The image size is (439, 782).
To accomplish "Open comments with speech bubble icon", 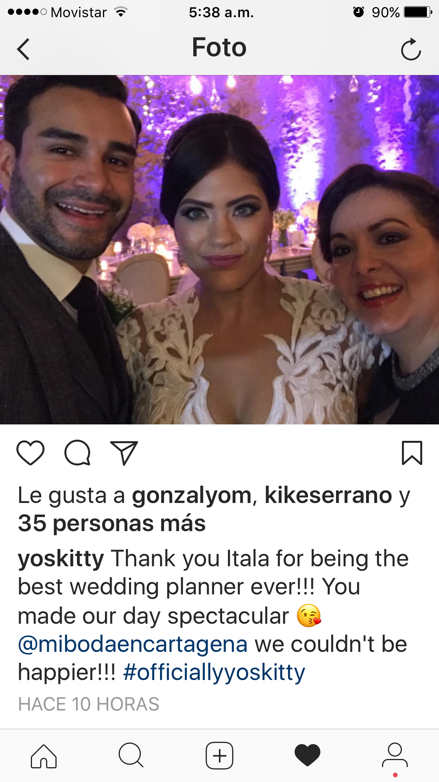I will (78, 453).
